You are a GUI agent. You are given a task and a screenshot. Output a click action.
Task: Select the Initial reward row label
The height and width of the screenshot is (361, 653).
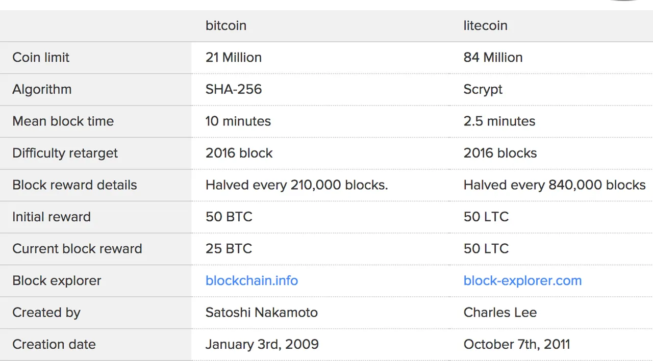52,217
